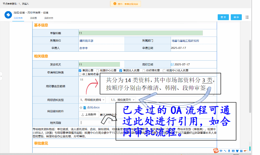Image resolution: width=260 pixels, height=155 pixels.
Task: Uncheck the 集团公章 checkbox
Action: [80, 71]
